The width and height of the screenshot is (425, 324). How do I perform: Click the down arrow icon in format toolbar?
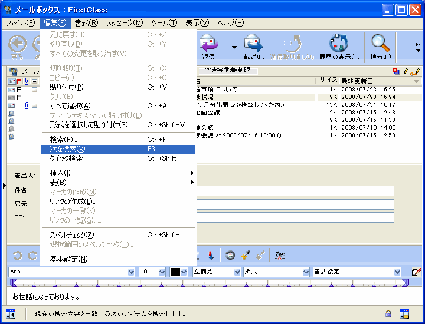pyautogui.click(x=211, y=255)
